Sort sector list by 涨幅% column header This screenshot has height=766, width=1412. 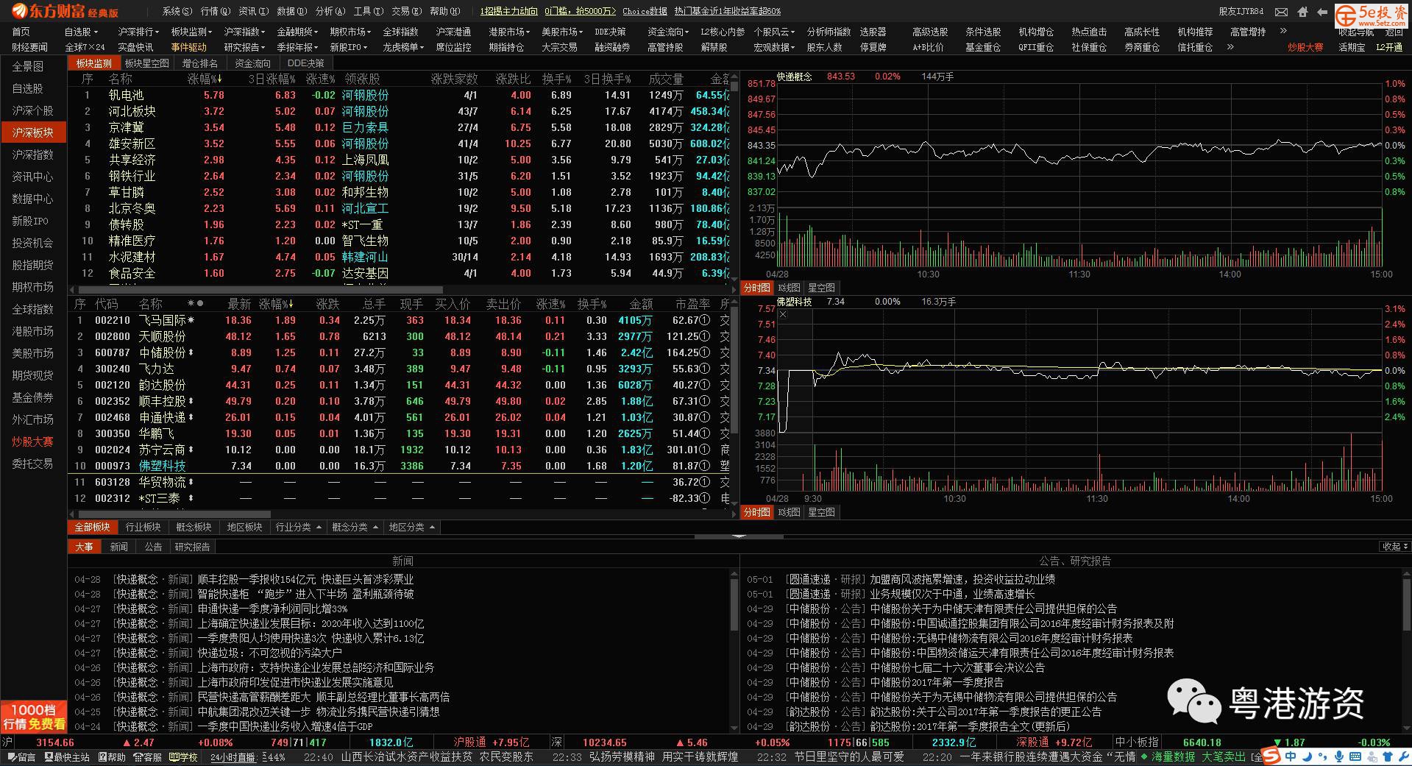[205, 79]
